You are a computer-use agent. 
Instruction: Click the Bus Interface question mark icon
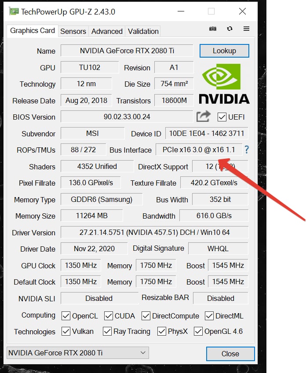pyautogui.click(x=247, y=150)
